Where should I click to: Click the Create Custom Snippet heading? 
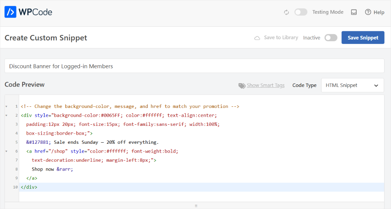coord(46,38)
